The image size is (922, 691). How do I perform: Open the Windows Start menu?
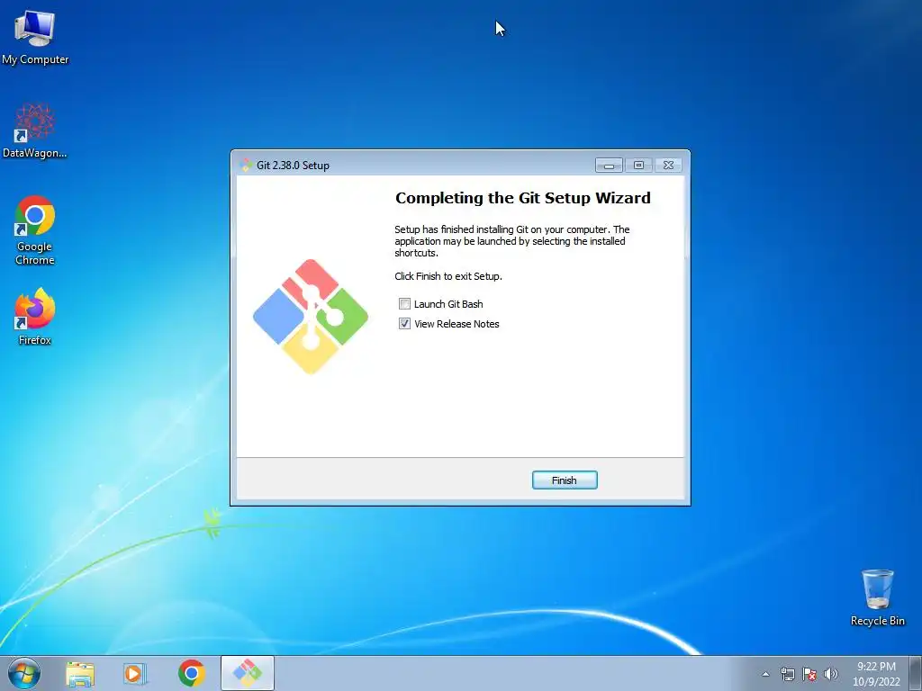24,673
